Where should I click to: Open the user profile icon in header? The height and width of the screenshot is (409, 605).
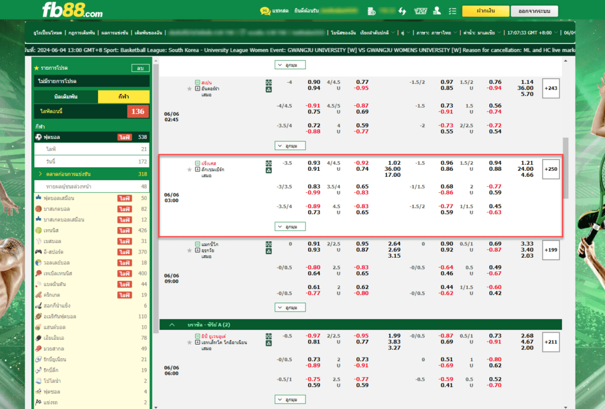437,11
